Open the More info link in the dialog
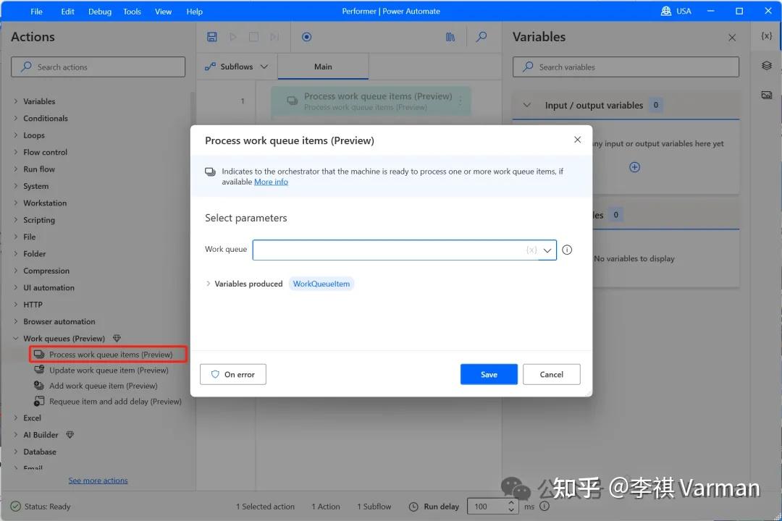 pos(271,182)
